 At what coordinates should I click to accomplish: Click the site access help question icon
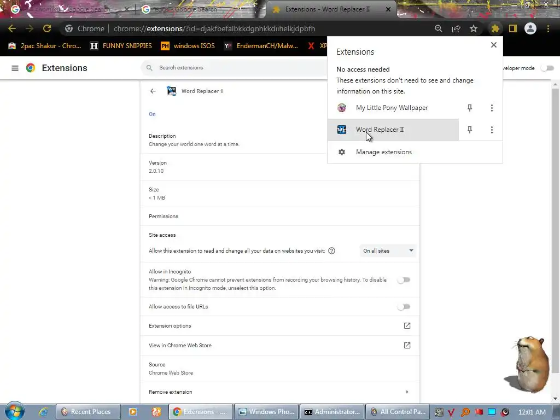click(331, 250)
